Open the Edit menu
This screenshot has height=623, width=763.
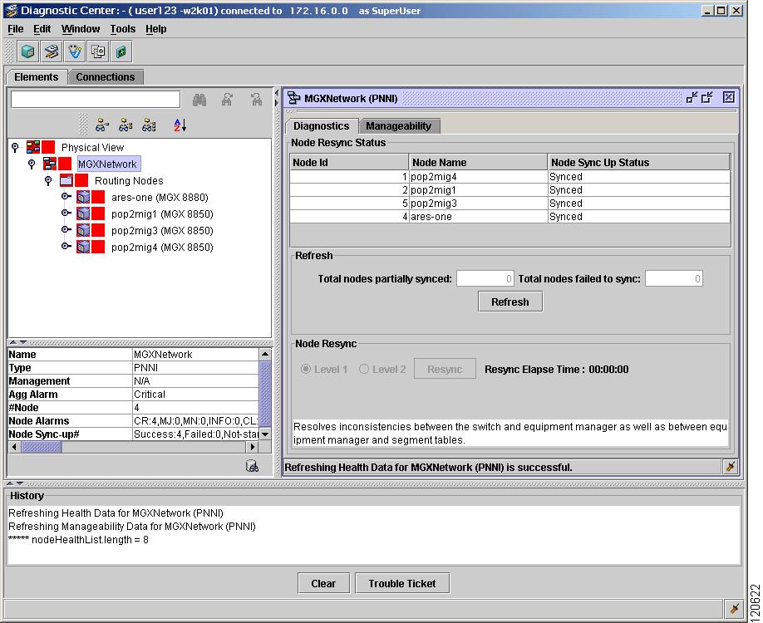tap(42, 29)
